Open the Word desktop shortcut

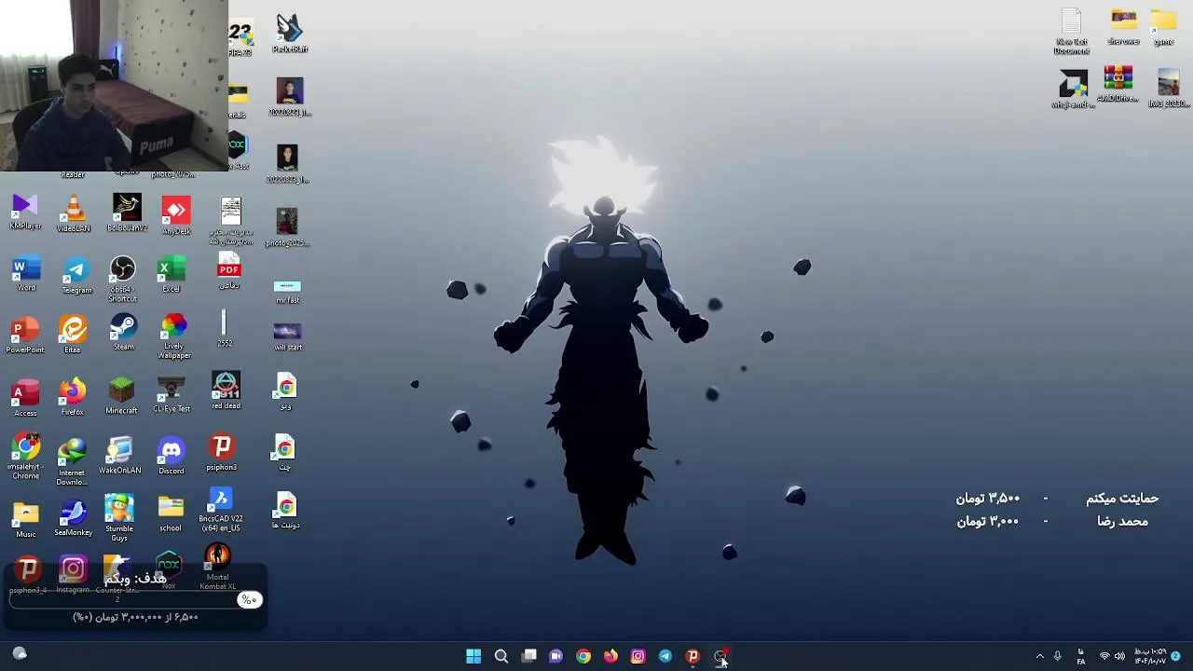(x=26, y=274)
